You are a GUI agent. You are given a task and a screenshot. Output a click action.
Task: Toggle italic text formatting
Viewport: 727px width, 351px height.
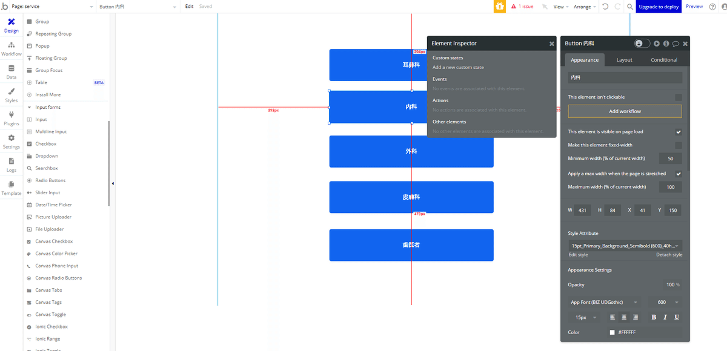pyautogui.click(x=665, y=317)
